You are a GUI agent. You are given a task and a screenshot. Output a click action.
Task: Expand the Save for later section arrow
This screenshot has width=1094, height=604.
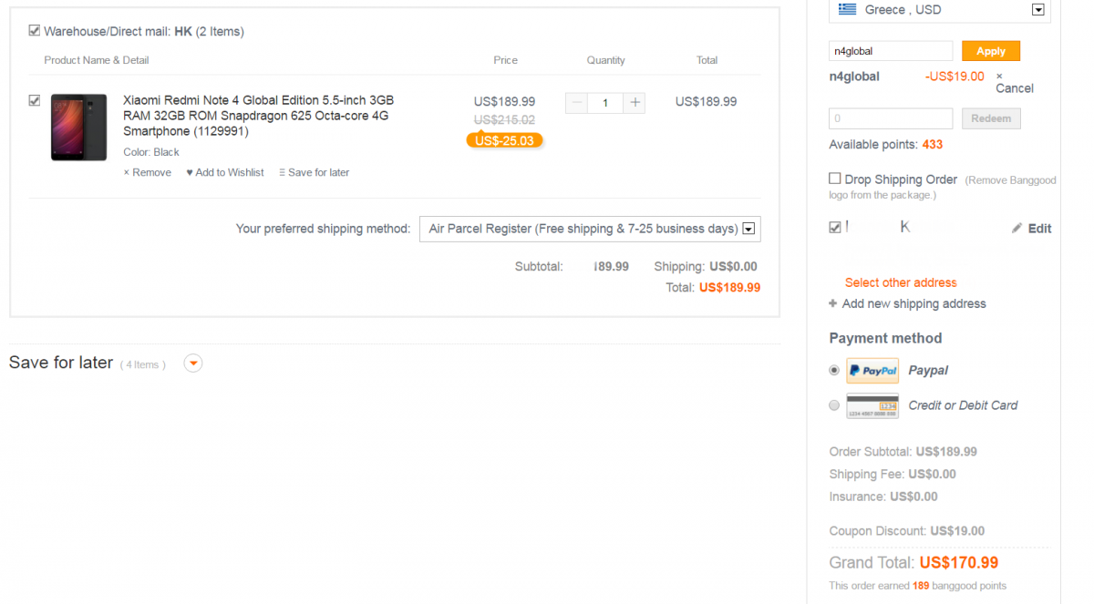192,363
